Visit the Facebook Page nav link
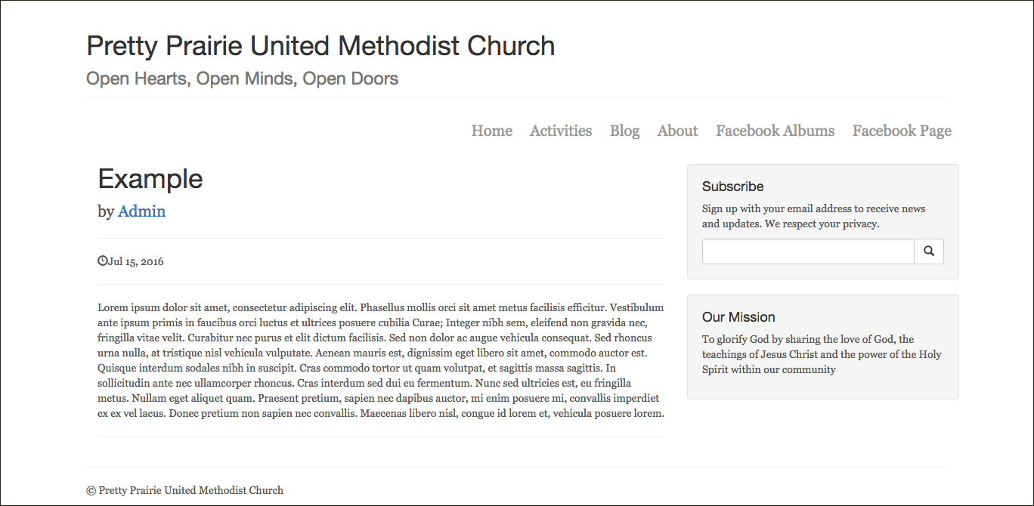This screenshot has height=506, width=1034. click(902, 131)
